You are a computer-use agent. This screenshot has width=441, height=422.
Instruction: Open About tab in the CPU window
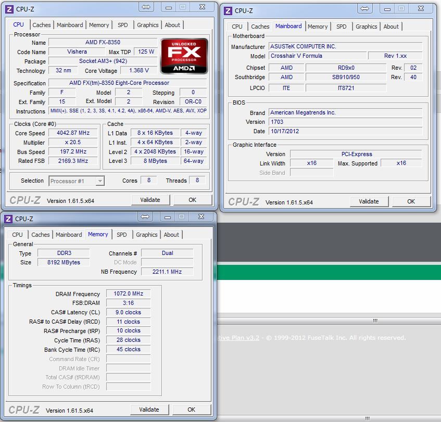172,25
